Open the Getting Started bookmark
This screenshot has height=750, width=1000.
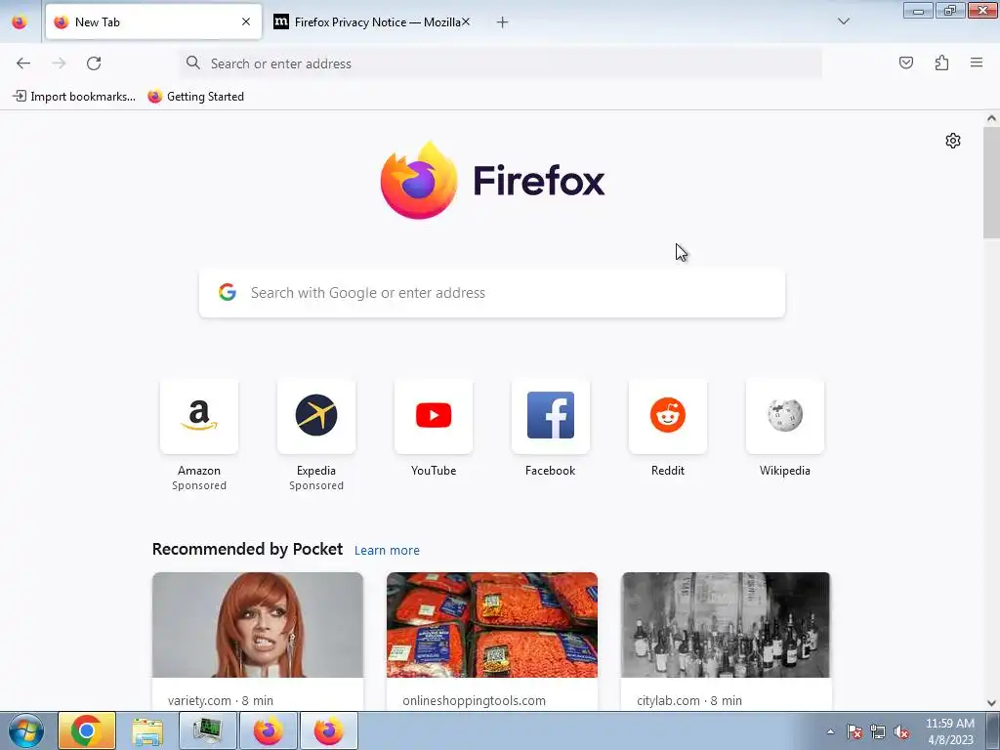(195, 97)
